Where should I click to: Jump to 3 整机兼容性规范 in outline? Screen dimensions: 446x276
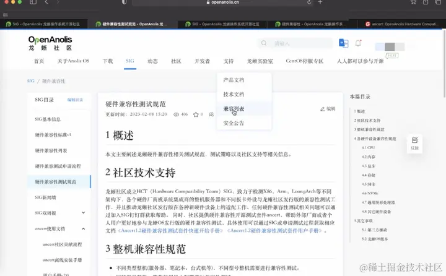pyautogui.click(x=369, y=129)
